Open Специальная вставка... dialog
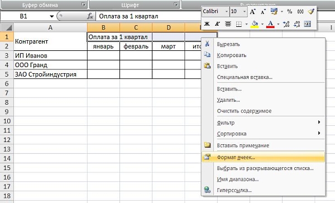 click(263, 77)
